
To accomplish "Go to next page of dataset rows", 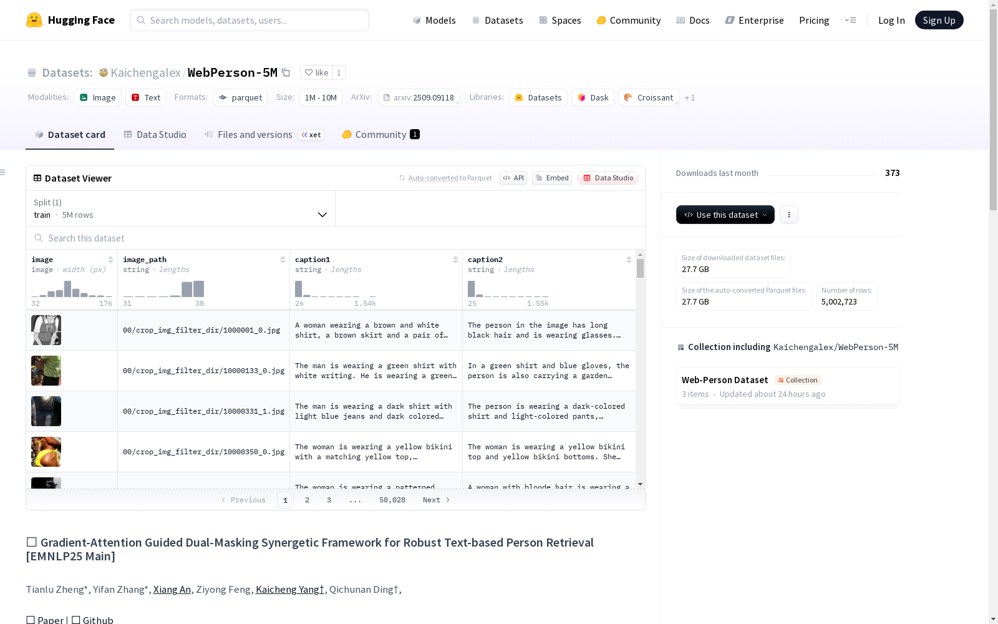I will pos(436,500).
